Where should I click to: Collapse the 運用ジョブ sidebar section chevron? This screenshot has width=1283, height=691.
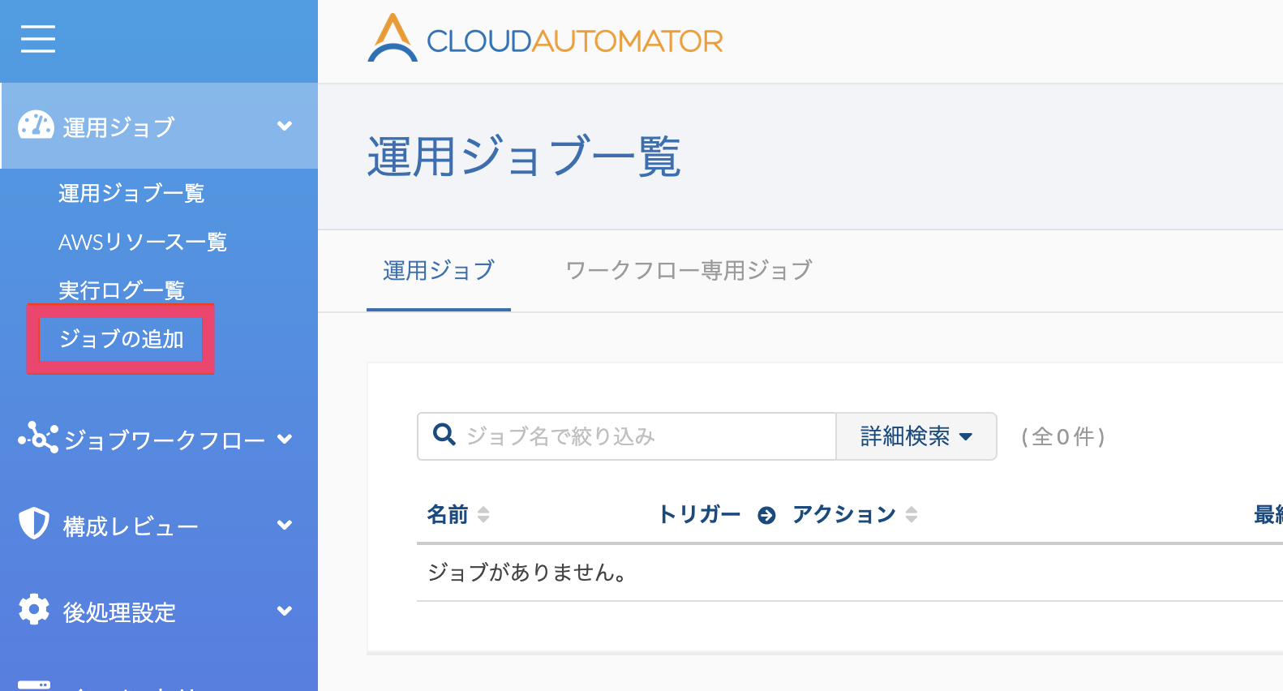(x=285, y=126)
